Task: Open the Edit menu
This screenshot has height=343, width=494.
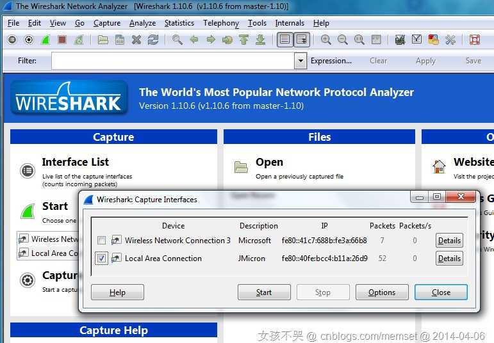Action: pos(35,23)
